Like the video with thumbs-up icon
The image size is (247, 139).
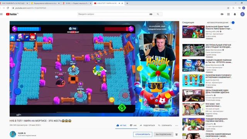pyautogui.click(x=118, y=125)
